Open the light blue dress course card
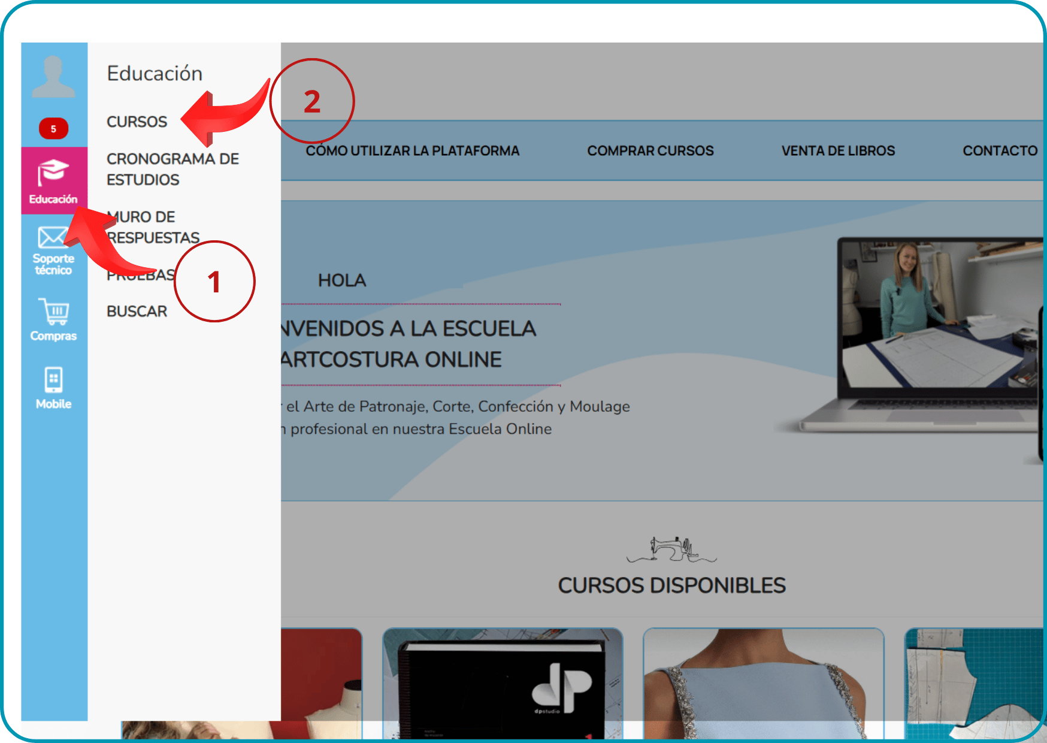The width and height of the screenshot is (1047, 743). (x=764, y=683)
